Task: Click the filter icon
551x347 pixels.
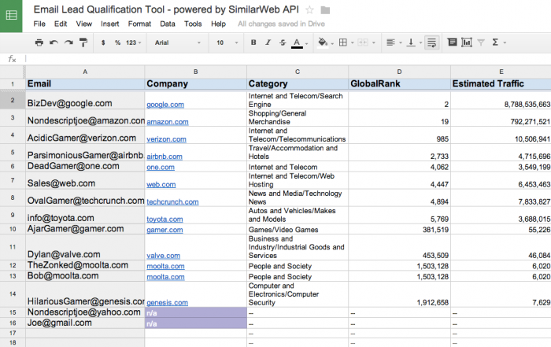Action: click(x=481, y=42)
